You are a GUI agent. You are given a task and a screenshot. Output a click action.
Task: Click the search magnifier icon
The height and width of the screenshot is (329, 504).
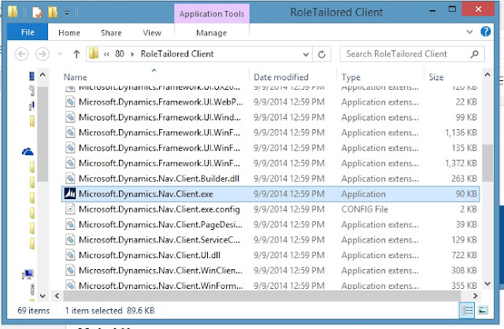[x=474, y=54]
